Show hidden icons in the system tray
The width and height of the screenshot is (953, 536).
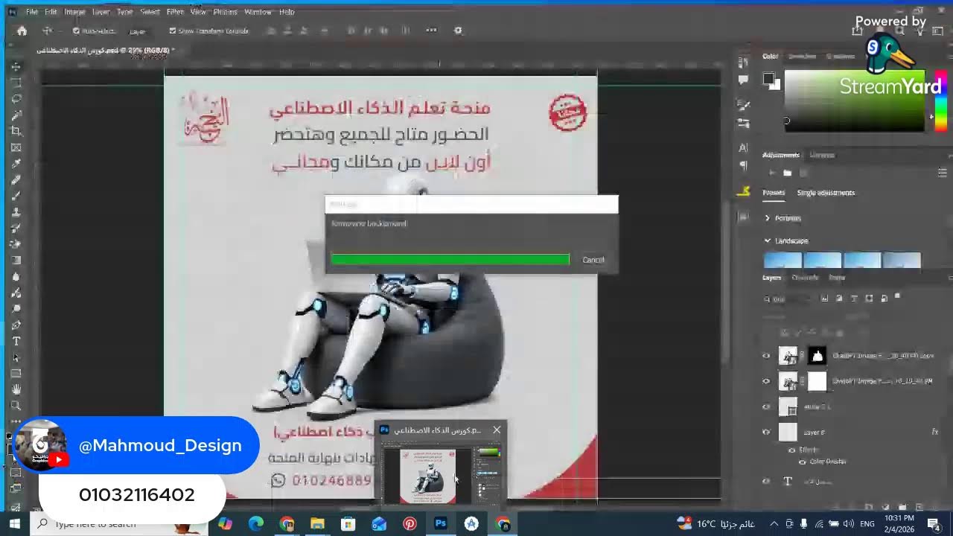774,524
